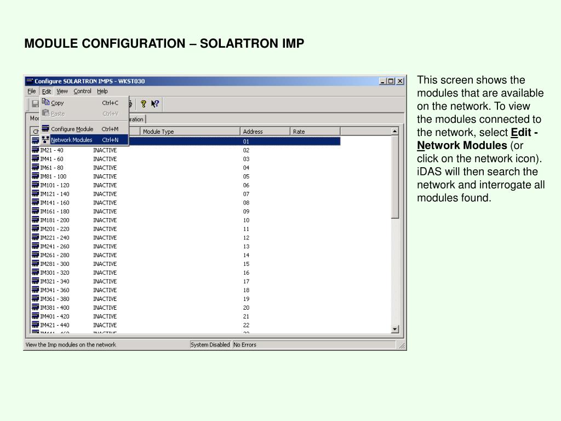The height and width of the screenshot is (421, 561).
Task: Sort by the Address column header
Action: (x=265, y=132)
